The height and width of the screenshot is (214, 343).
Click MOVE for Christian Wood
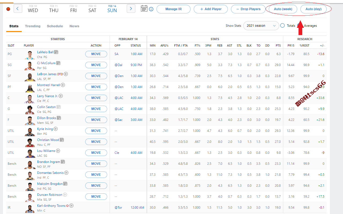[96, 142]
